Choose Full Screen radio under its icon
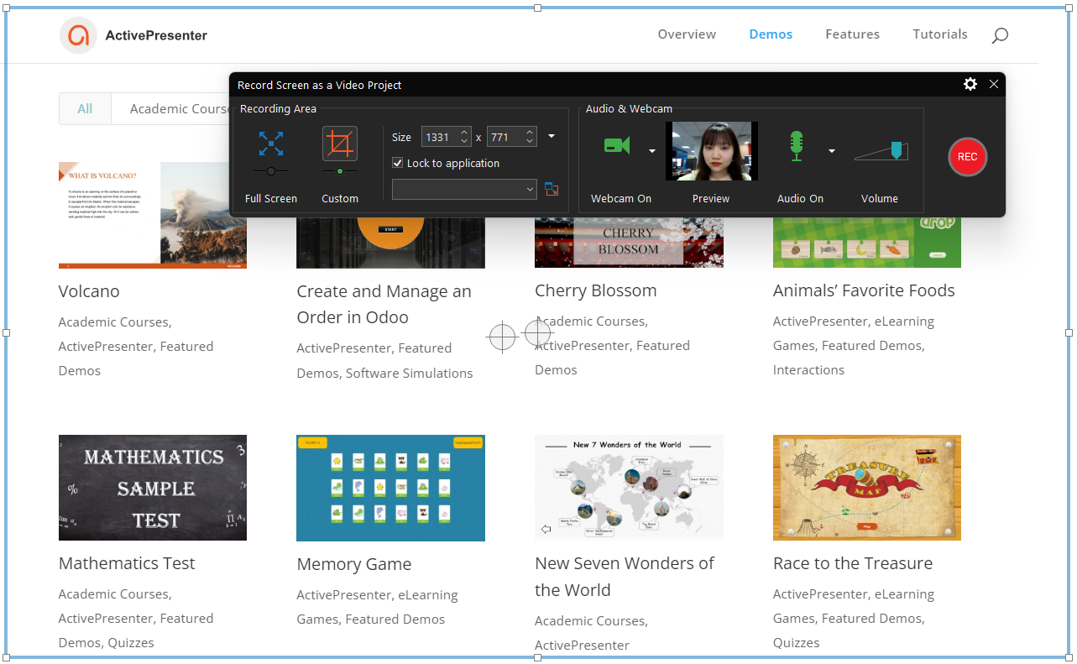Screen dimensions: 1077x664 point(270,171)
